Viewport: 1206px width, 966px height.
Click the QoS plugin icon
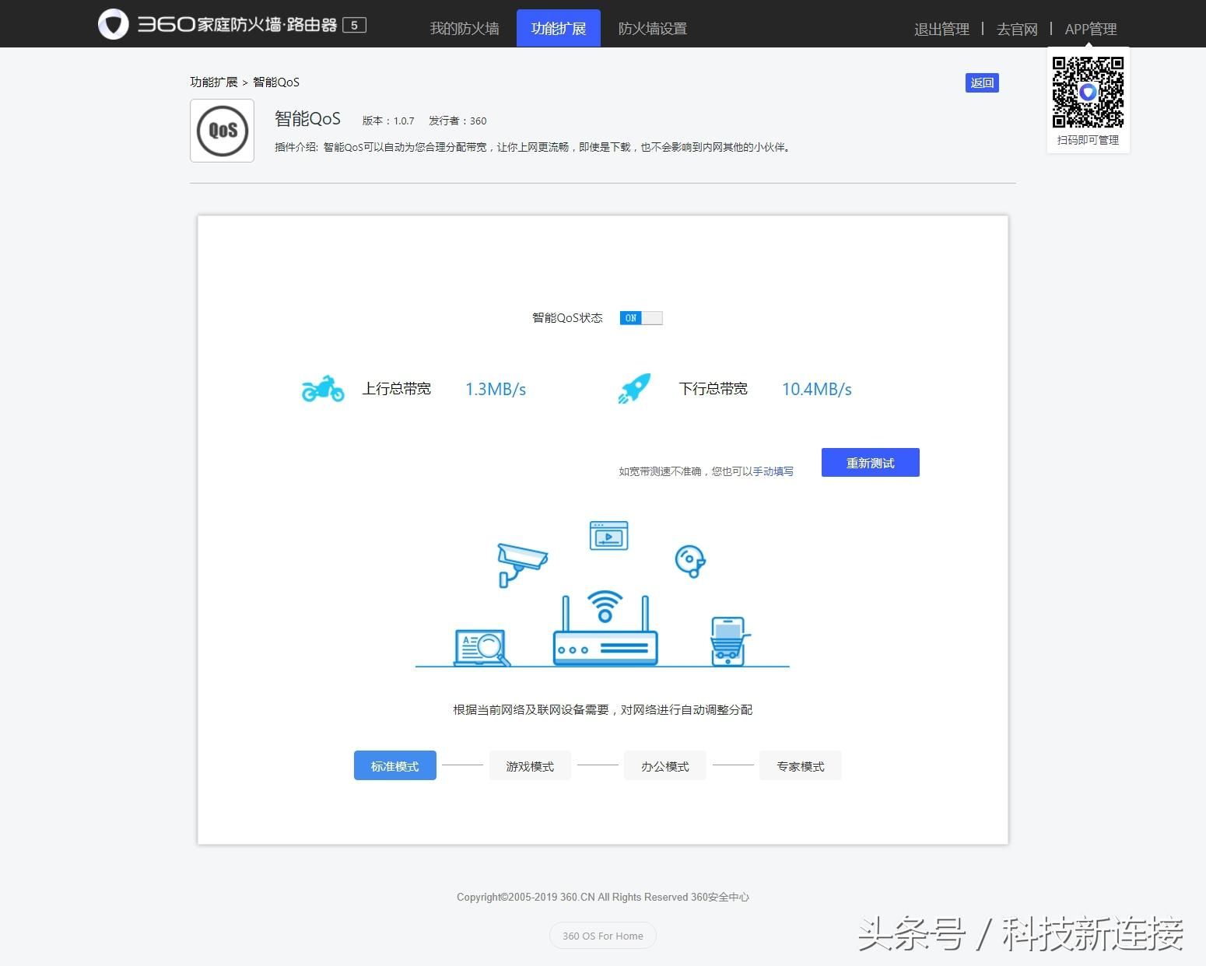[222, 131]
